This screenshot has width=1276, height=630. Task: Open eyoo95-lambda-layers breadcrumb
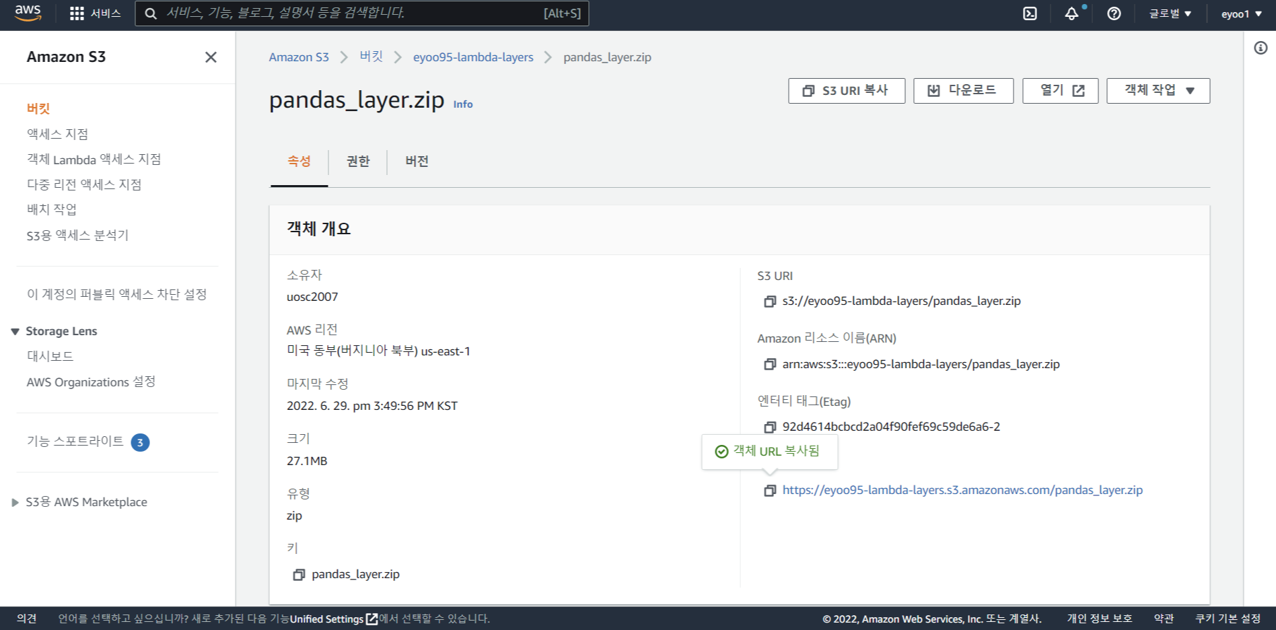[x=473, y=57]
